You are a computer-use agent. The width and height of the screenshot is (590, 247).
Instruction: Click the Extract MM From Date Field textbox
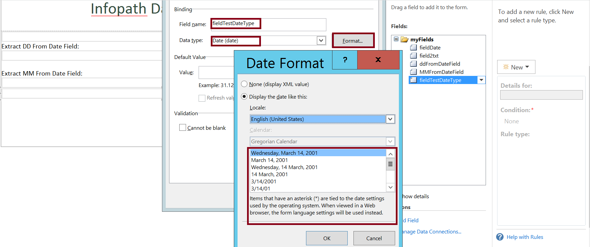coord(82,83)
